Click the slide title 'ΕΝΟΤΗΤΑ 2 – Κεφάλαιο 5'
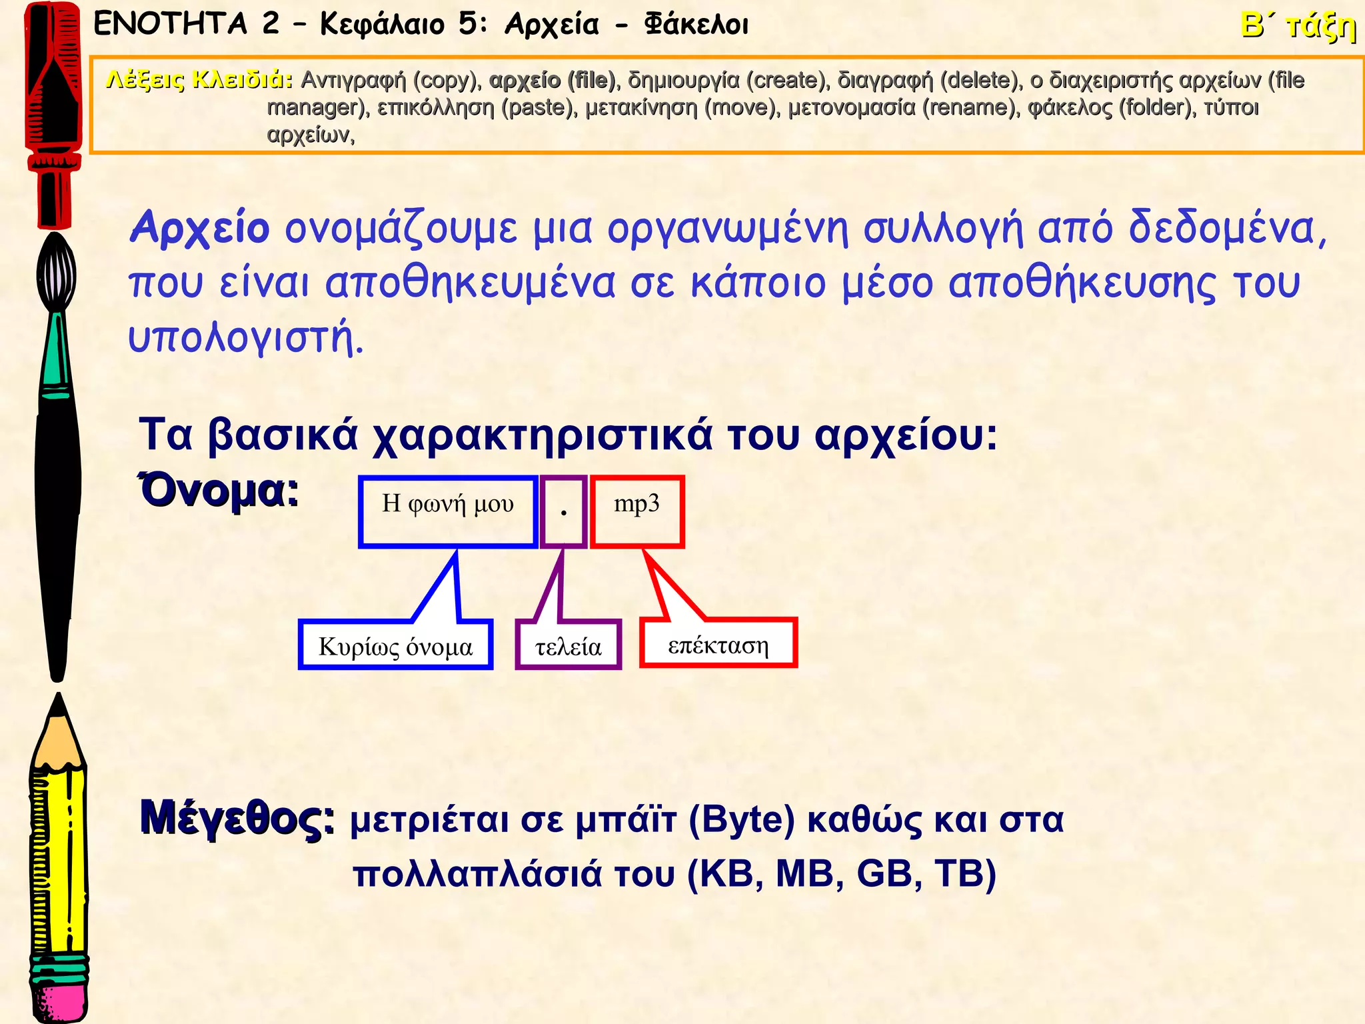1365x1024 pixels. (420, 25)
